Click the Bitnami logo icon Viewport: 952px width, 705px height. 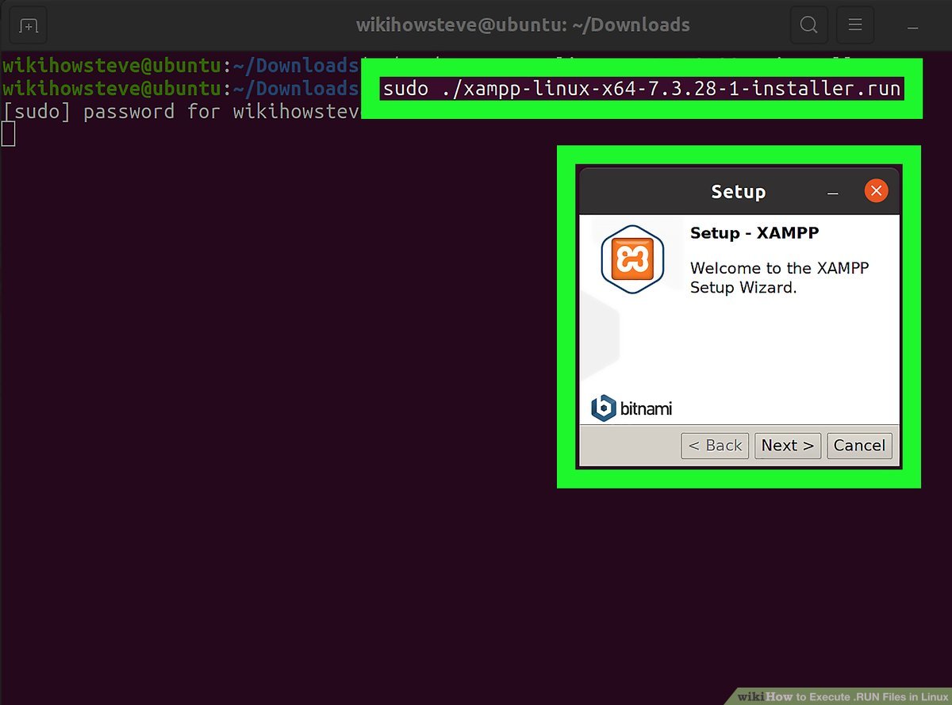(604, 408)
